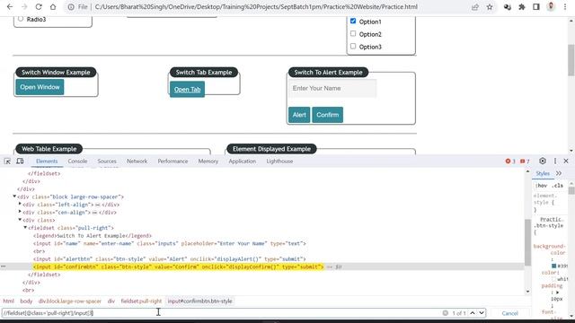This screenshot has height=323, width=575.
Task: Open the Memory tab
Action: tap(208, 161)
